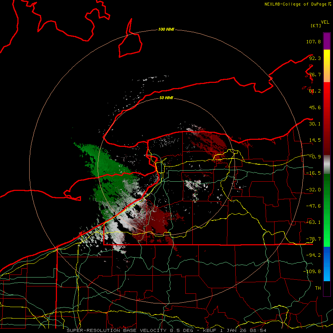Click the 61.2 scale value

click(x=315, y=91)
